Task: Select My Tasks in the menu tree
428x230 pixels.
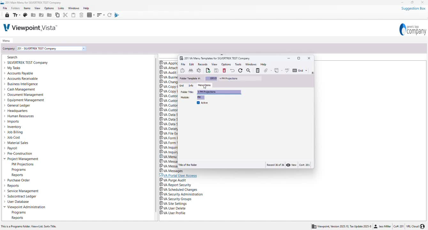Action: 14,68
